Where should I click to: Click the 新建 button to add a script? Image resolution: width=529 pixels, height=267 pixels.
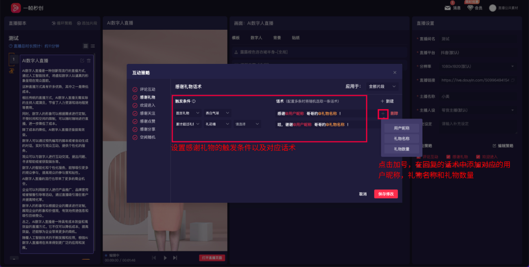click(x=387, y=101)
